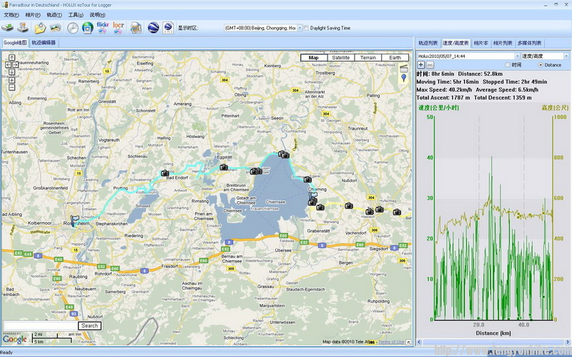Switch to the 轨迹编辑器 tab
Screen dimensions: 572x357
(x=44, y=43)
